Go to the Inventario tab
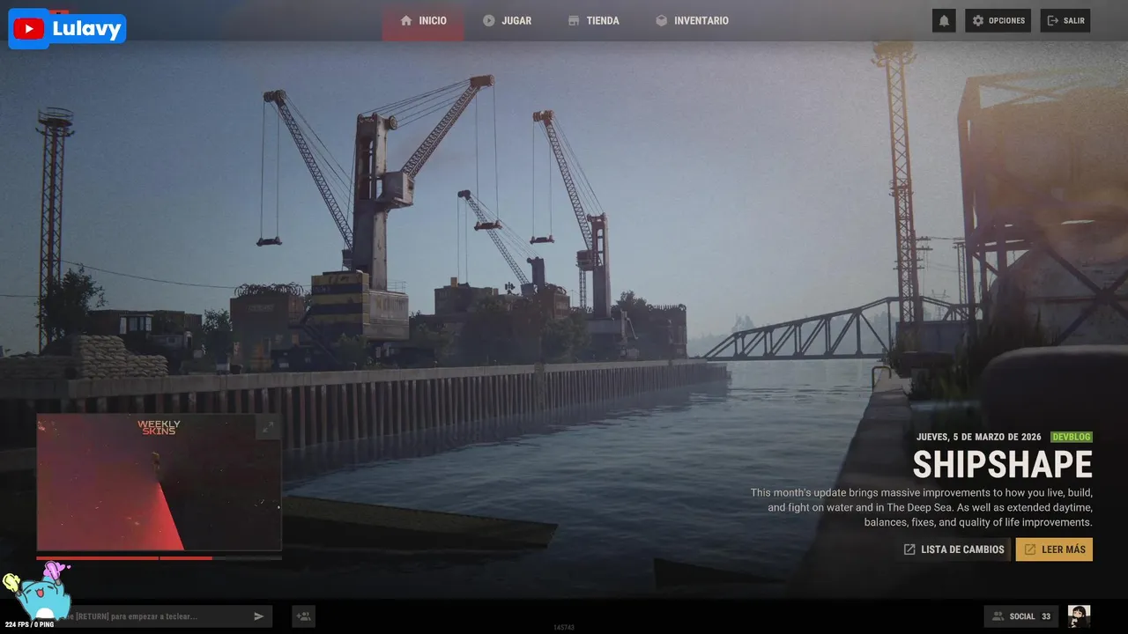 pyautogui.click(x=692, y=20)
